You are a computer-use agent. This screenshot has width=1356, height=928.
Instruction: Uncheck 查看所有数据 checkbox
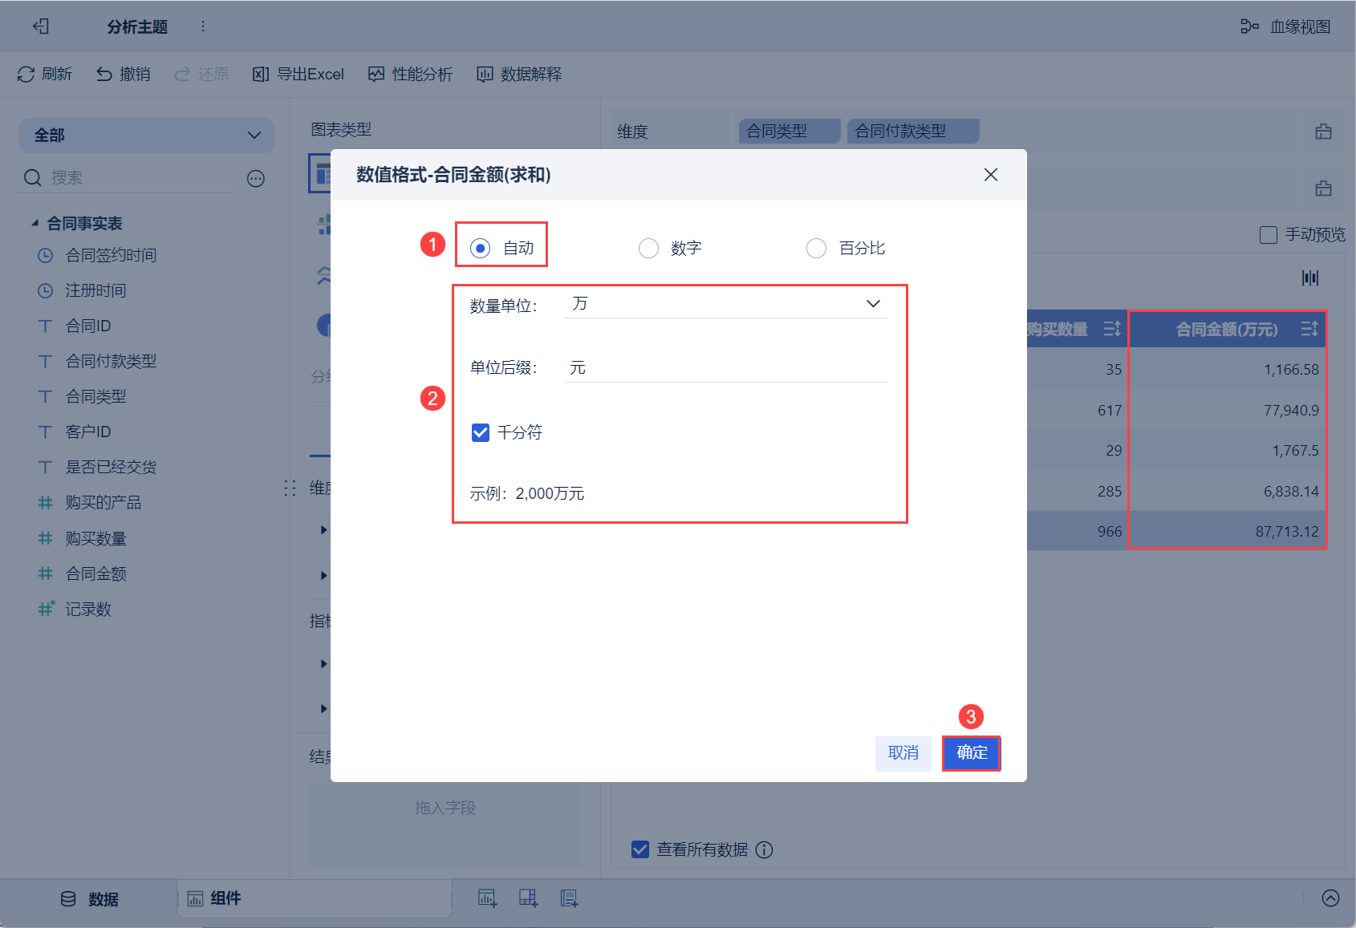[x=640, y=849]
